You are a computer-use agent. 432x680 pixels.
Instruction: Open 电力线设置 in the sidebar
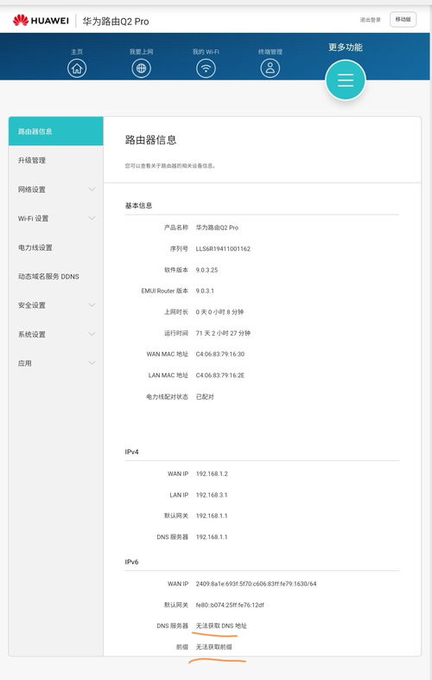click(56, 247)
